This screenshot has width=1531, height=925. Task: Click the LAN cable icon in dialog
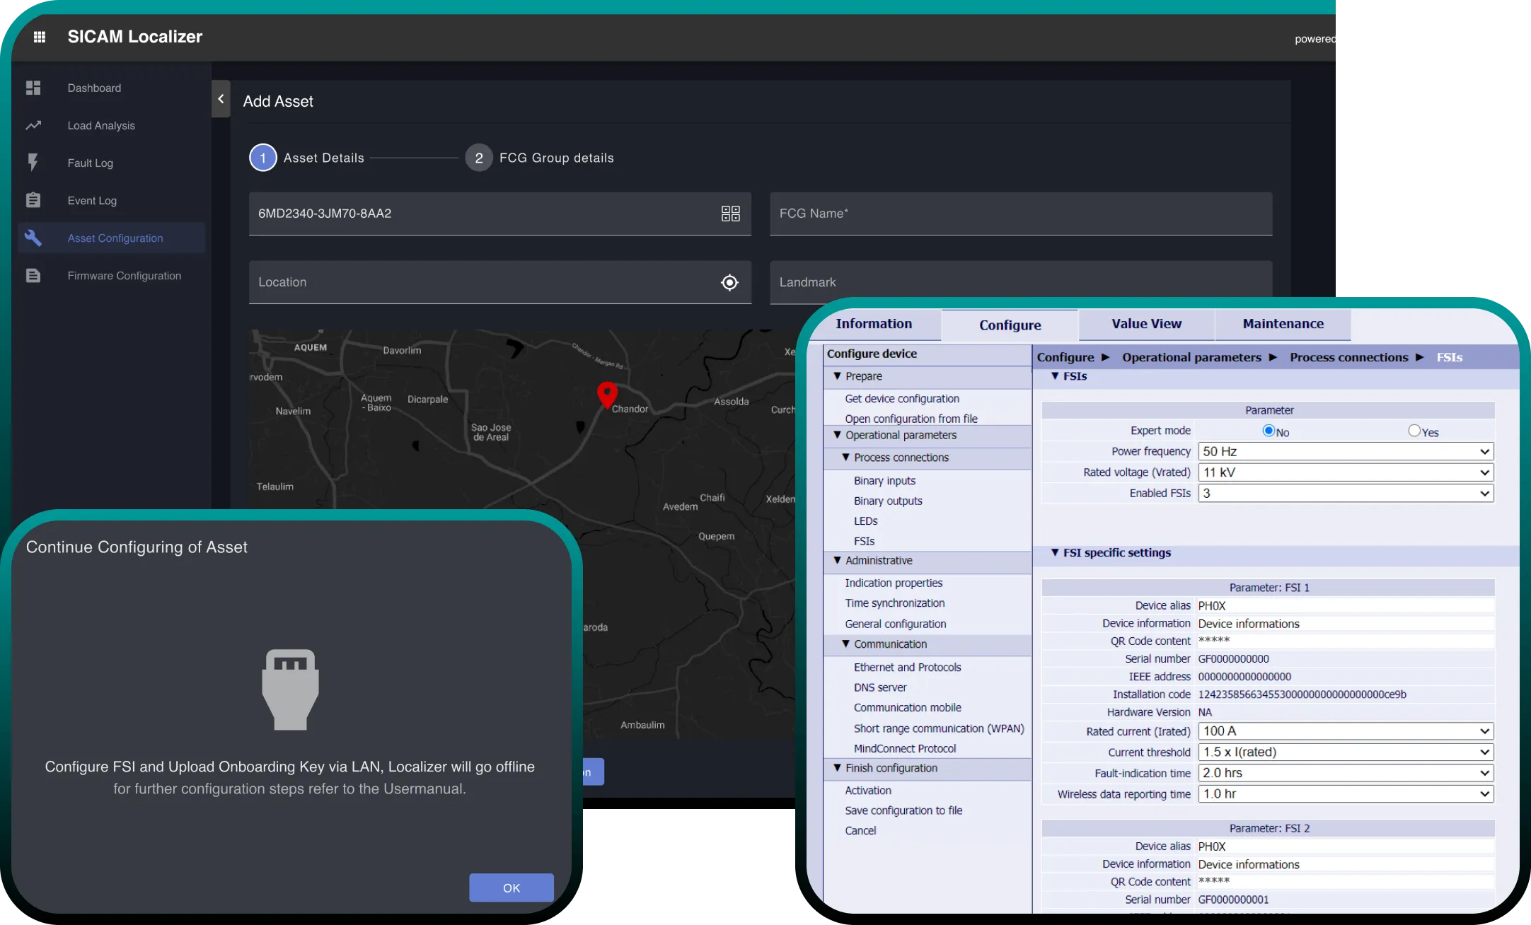(x=290, y=690)
